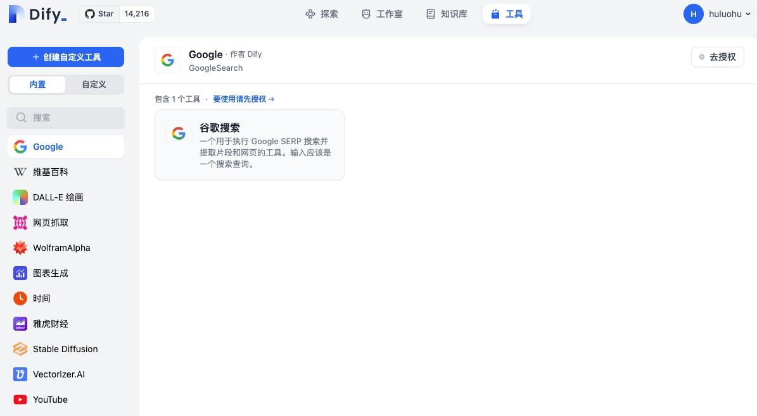This screenshot has height=416, width=757.
Task: Open the Stable Diffusion tool
Action: (65, 349)
